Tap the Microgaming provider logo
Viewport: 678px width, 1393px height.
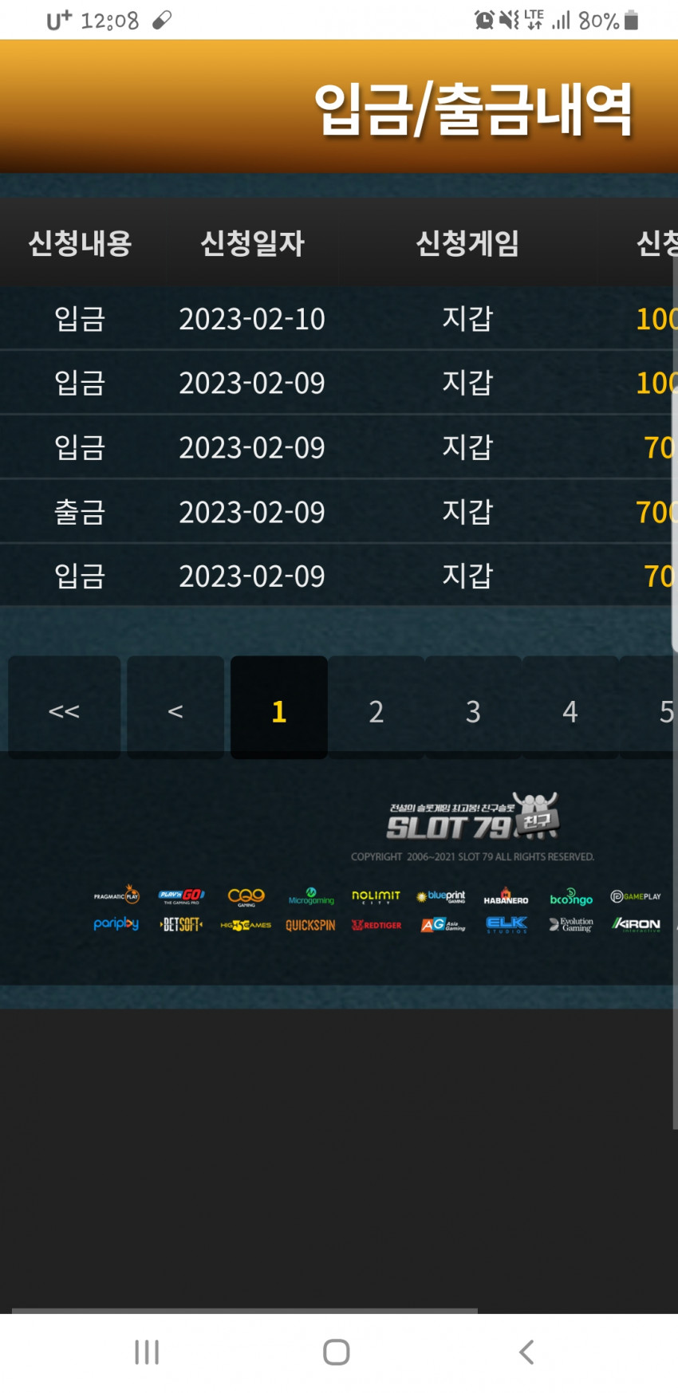311,896
